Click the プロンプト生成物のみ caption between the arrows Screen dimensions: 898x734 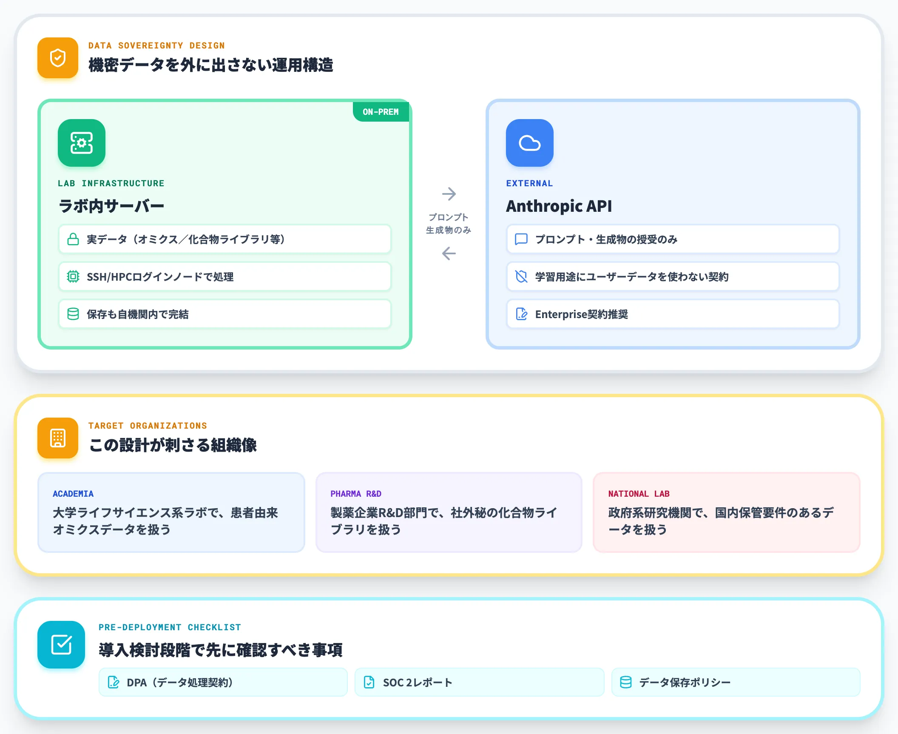[x=449, y=224]
